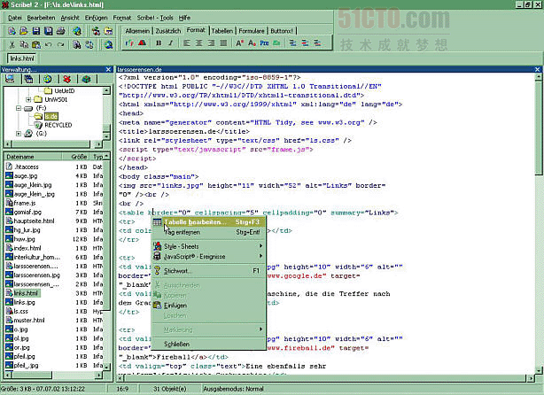Click the folder tree up scroll arrow
544x395 pixels.
[x=106, y=91]
